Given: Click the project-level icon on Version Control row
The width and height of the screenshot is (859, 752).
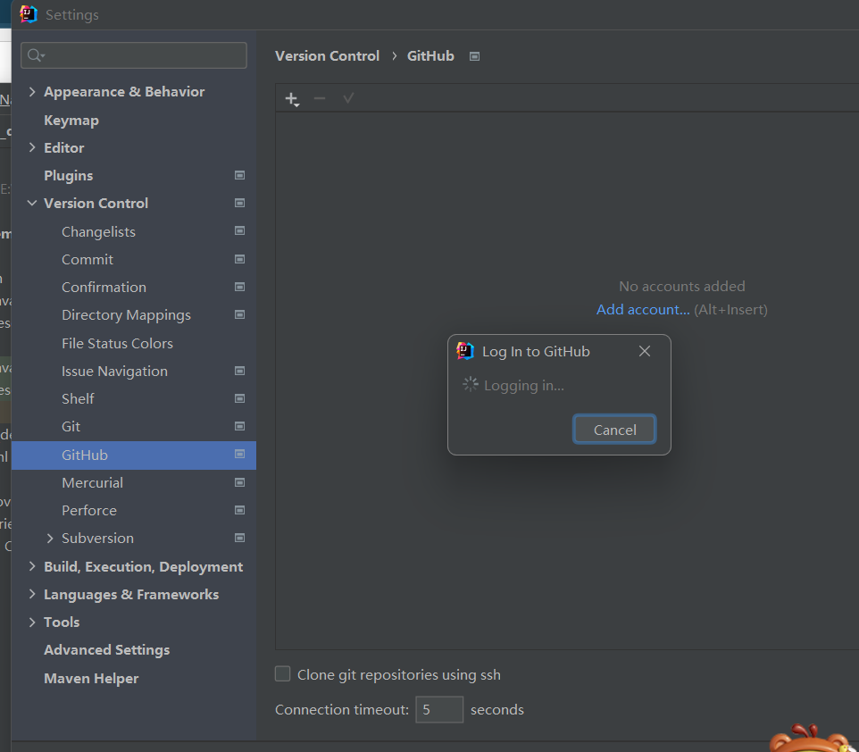Looking at the screenshot, I should pos(239,204).
